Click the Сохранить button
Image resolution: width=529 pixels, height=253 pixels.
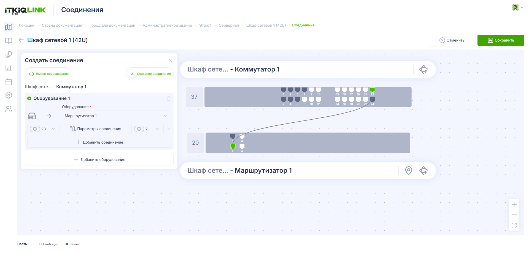501,40
